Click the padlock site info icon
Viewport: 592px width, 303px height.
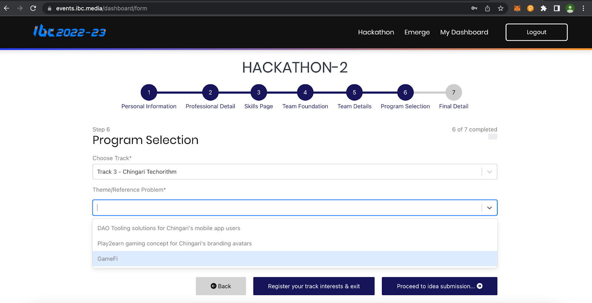(50, 8)
